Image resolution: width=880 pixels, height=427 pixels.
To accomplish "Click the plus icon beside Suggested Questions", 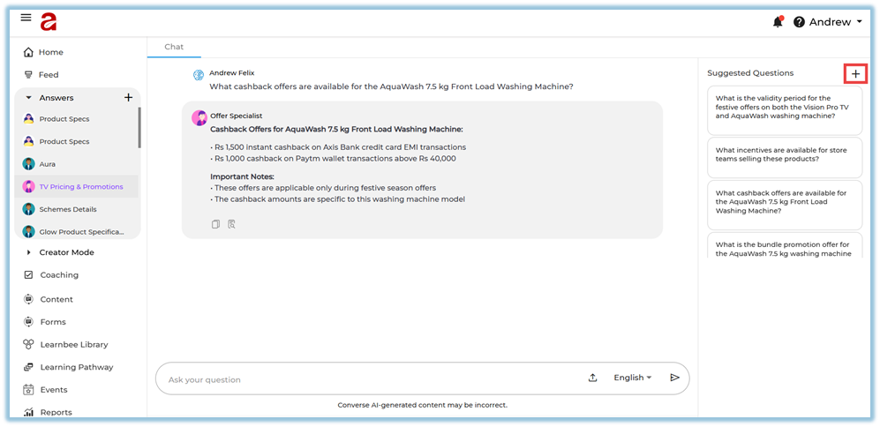I will tap(855, 74).
